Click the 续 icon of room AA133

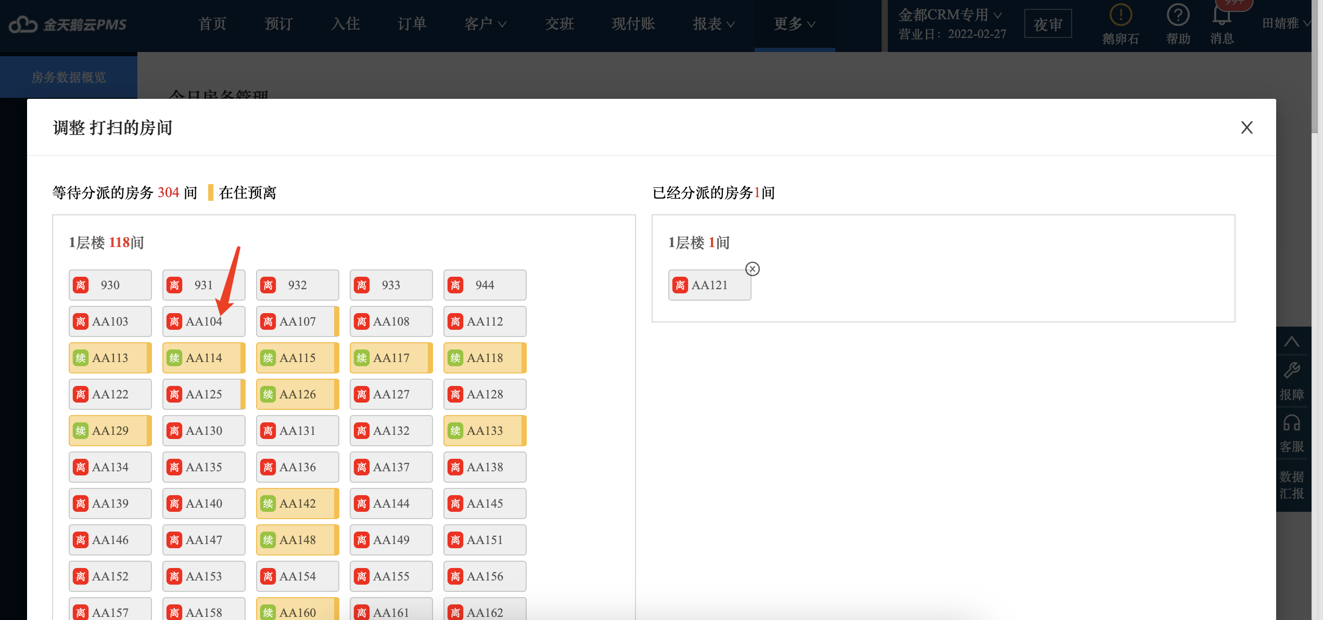click(455, 431)
